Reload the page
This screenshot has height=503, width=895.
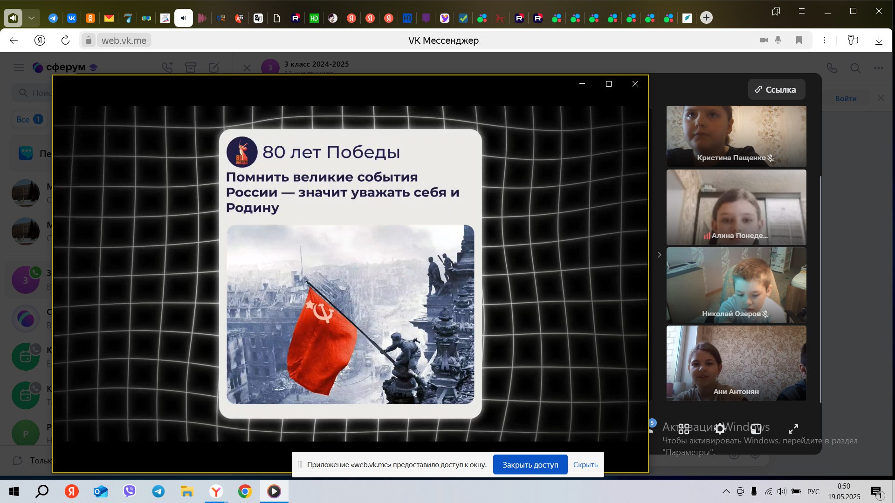[65, 41]
